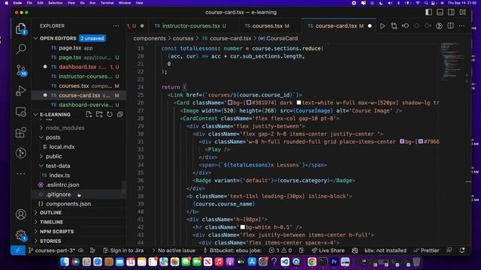
Task: Select dashboard.tsx in Open Editors
Action: [77, 67]
